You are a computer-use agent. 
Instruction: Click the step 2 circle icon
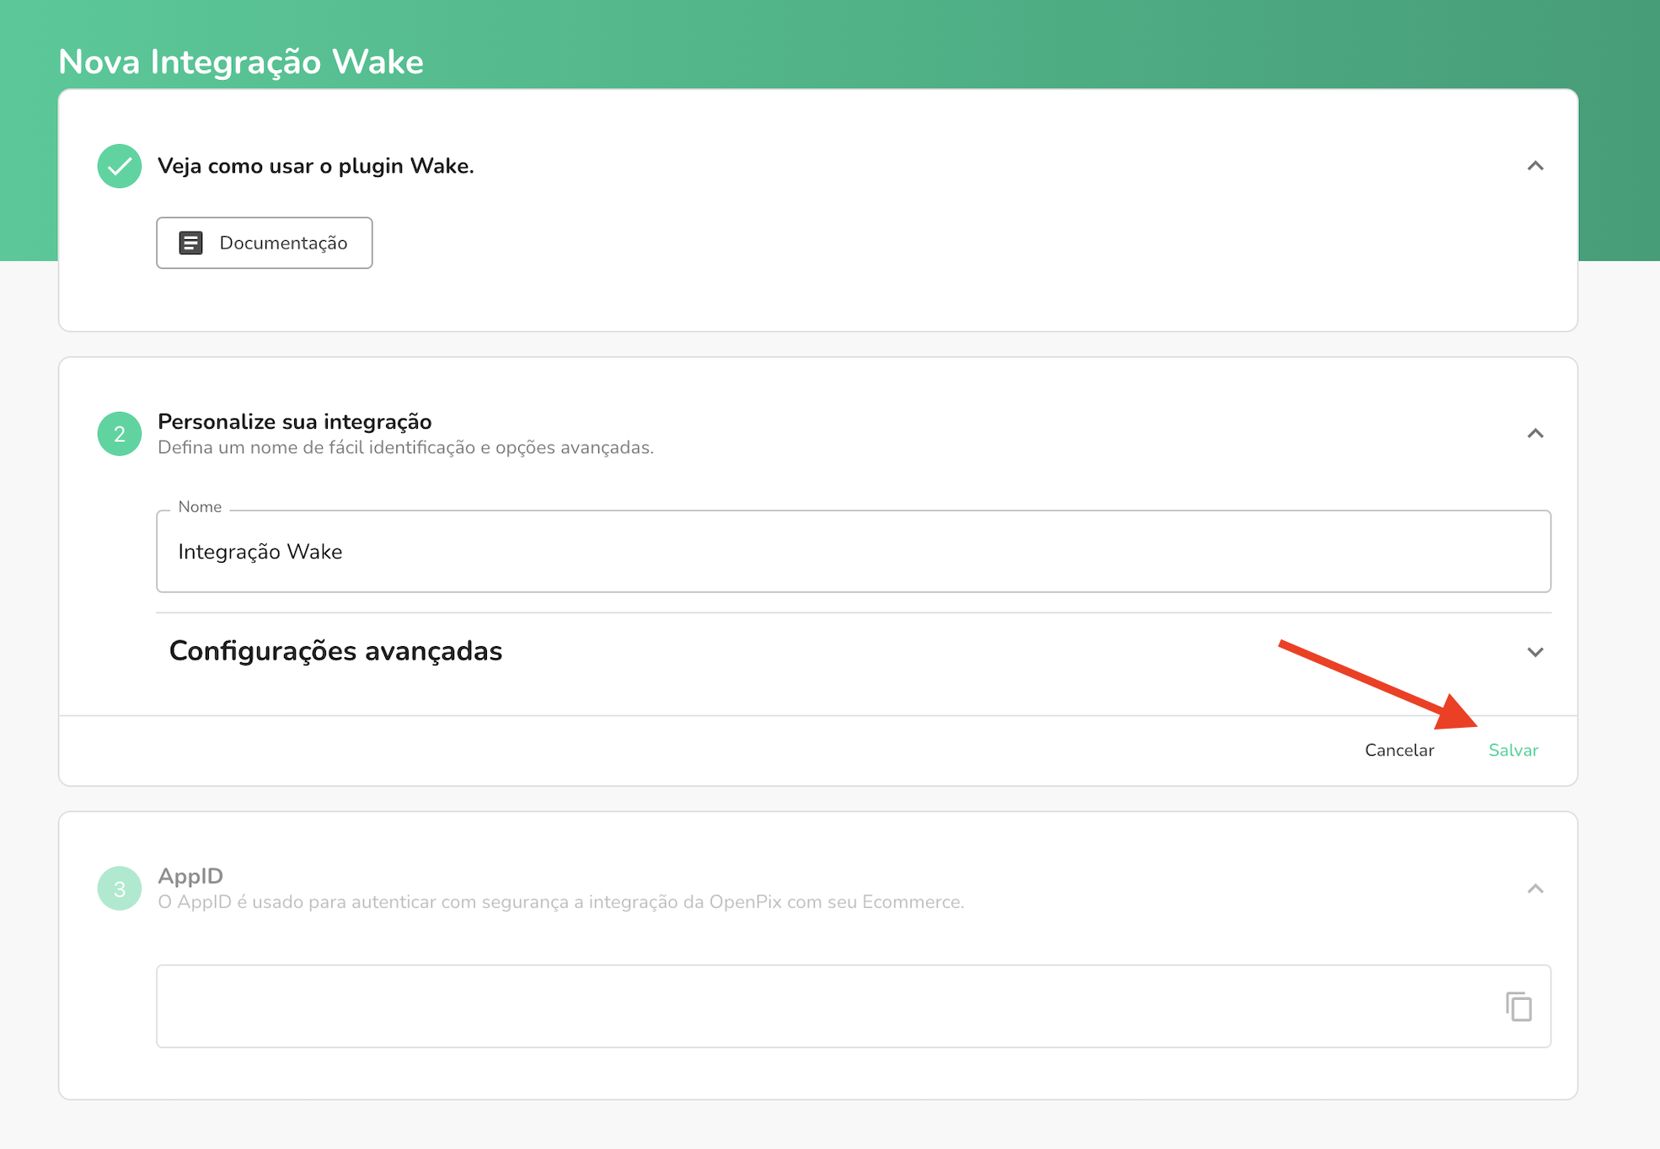[x=119, y=434]
